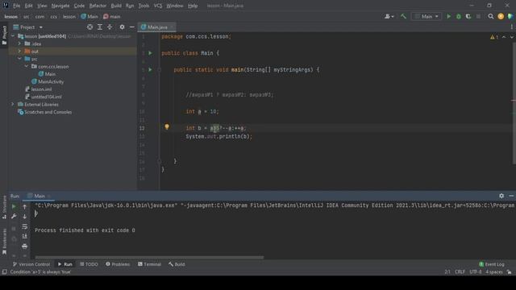Open TODO tool window

89,264
